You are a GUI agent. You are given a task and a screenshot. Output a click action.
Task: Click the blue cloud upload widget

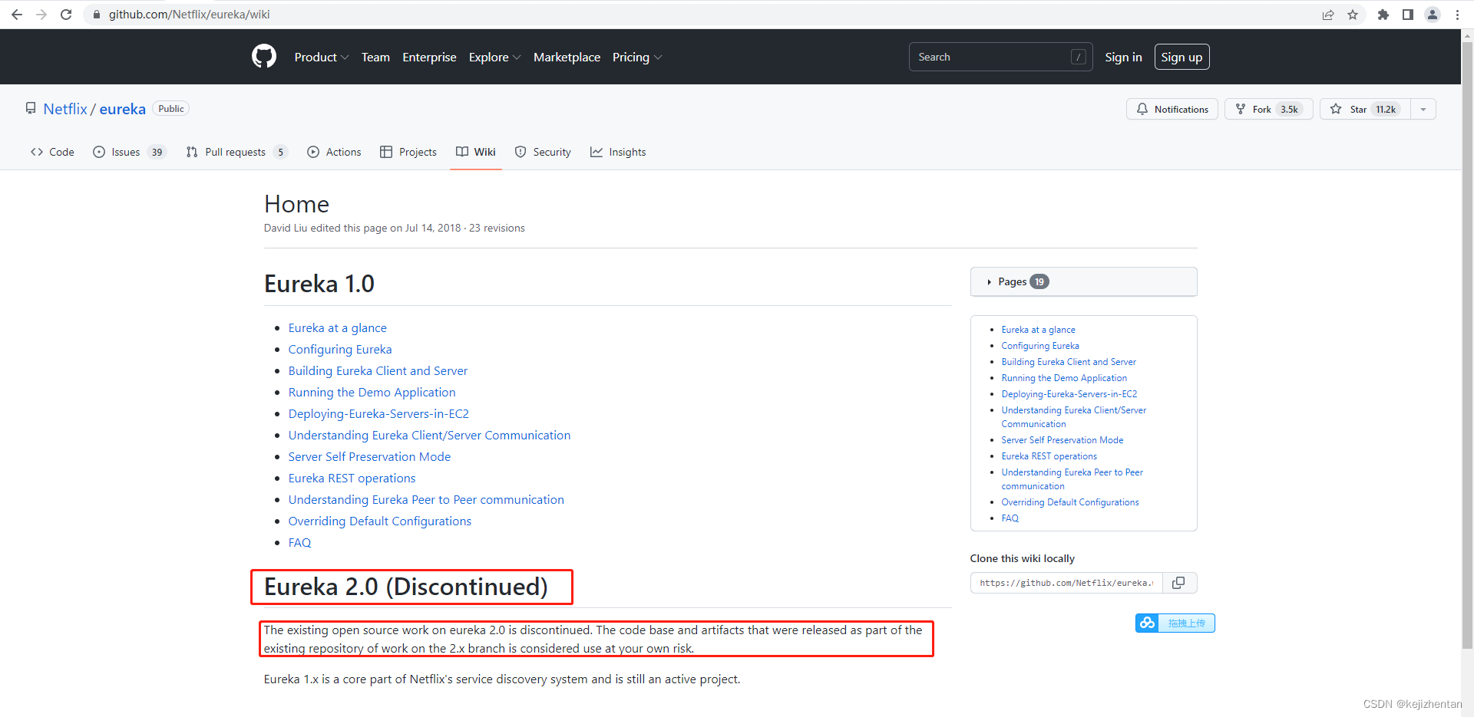coord(1175,623)
